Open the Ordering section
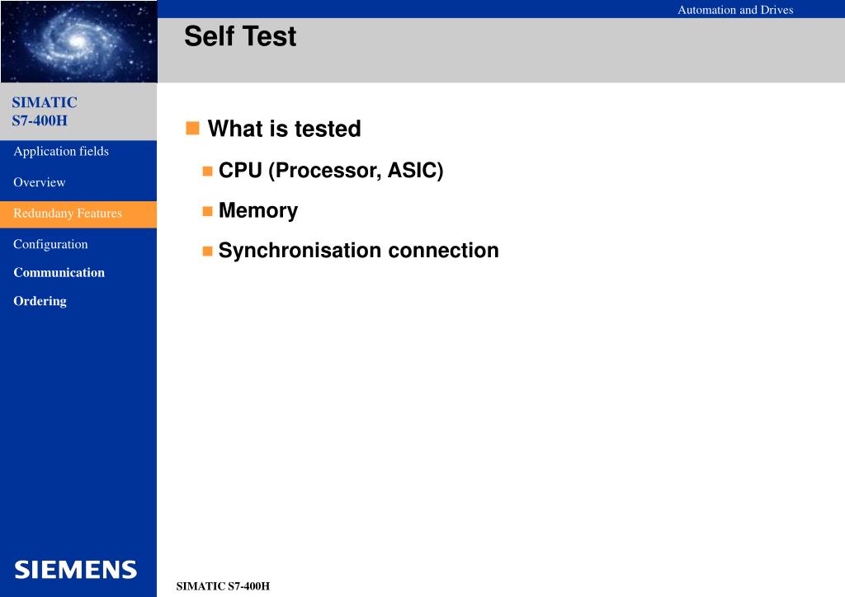The image size is (845, 597). pyautogui.click(x=40, y=301)
